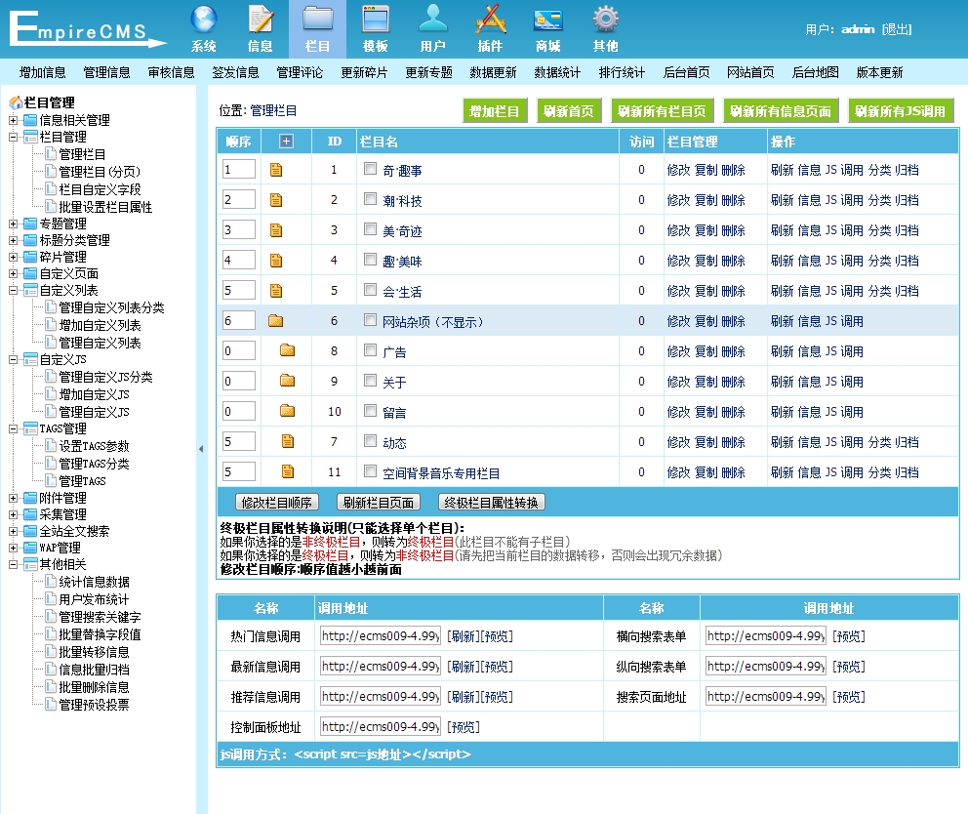Click the home icon beside 栏目管理 title
The width and height of the screenshot is (968, 814).
click(16, 102)
